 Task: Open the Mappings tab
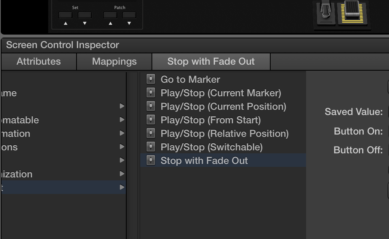pos(114,62)
